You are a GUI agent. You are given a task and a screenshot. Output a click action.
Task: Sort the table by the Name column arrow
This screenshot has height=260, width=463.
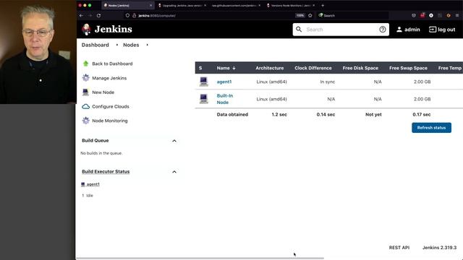coord(234,68)
